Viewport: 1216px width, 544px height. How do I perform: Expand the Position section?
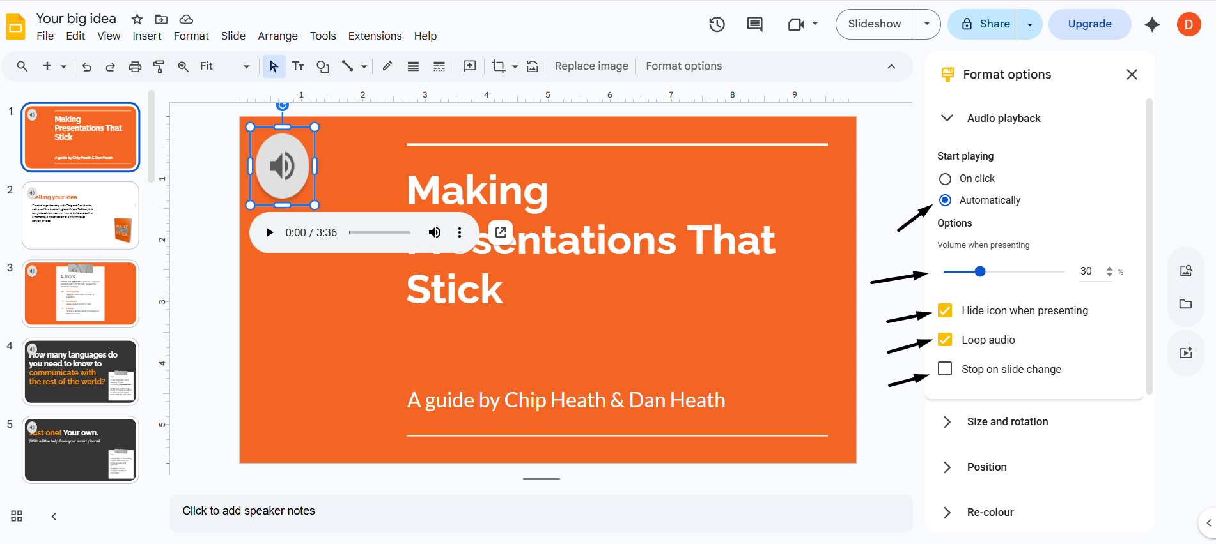[x=947, y=467]
